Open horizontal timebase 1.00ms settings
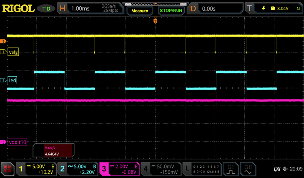This screenshot has height=178, width=304. click(x=91, y=8)
